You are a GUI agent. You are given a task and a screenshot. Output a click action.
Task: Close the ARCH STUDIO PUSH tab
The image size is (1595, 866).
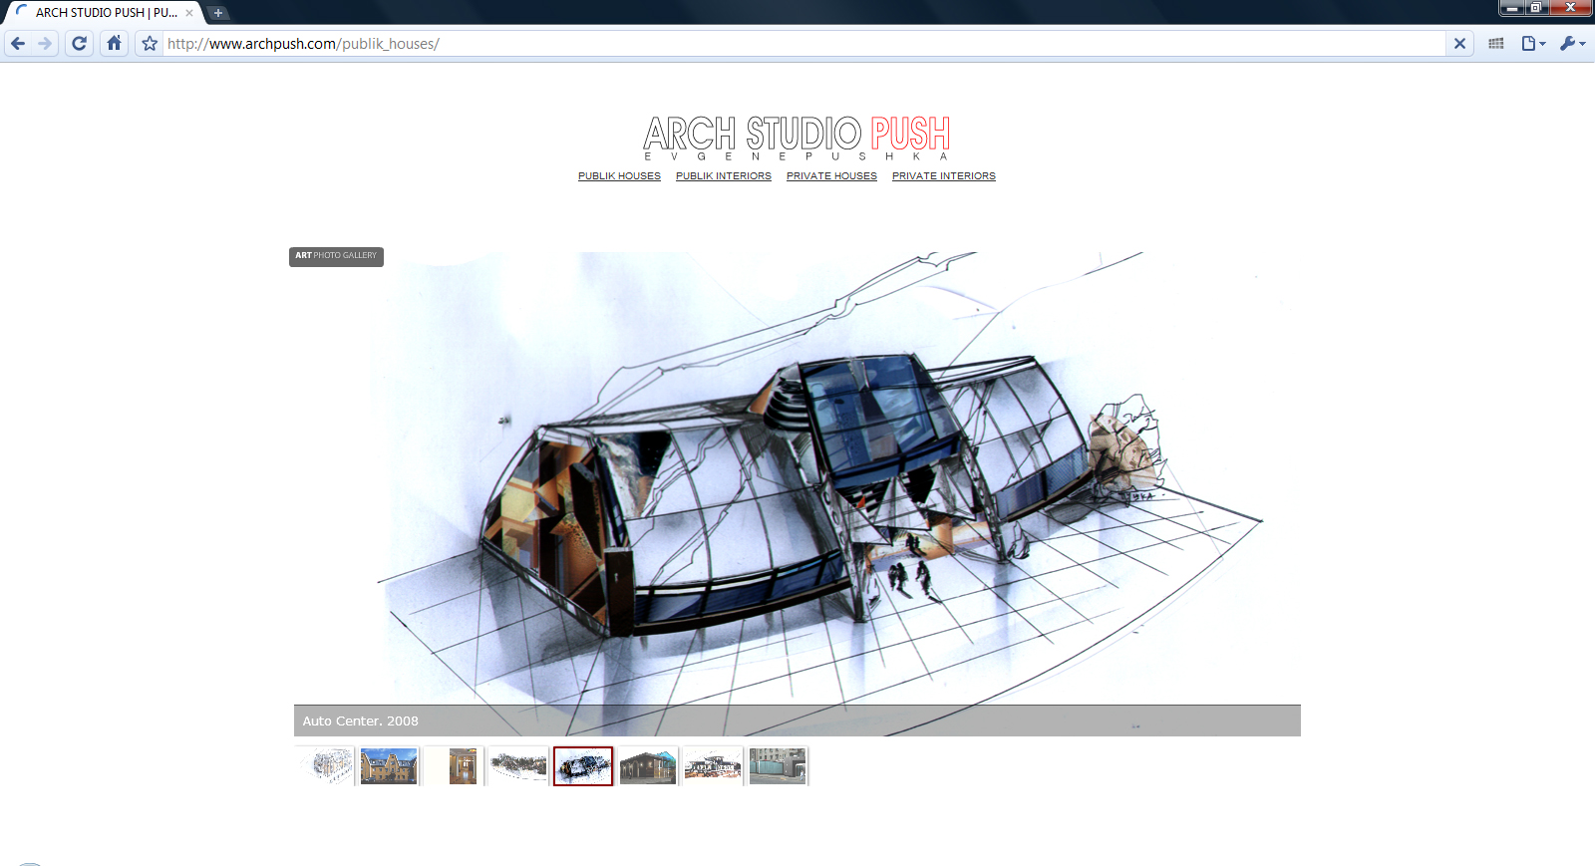tap(189, 13)
